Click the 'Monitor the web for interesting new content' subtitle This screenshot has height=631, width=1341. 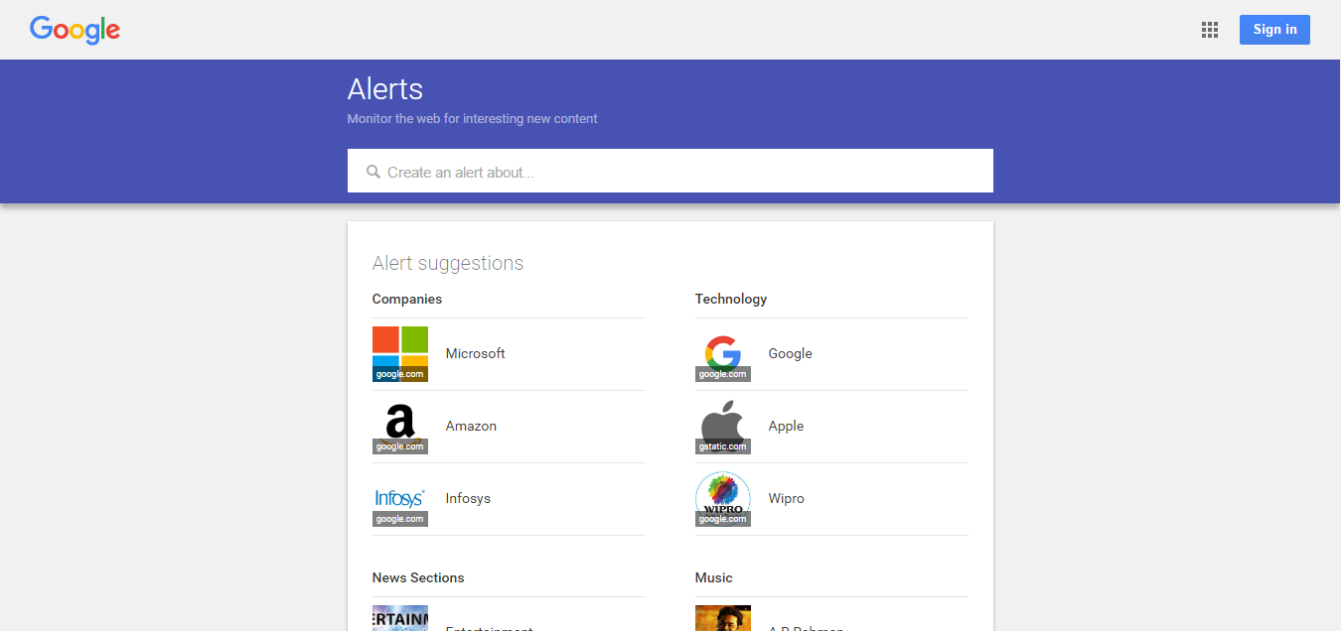coord(473,119)
